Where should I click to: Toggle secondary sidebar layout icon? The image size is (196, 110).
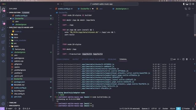190,4
